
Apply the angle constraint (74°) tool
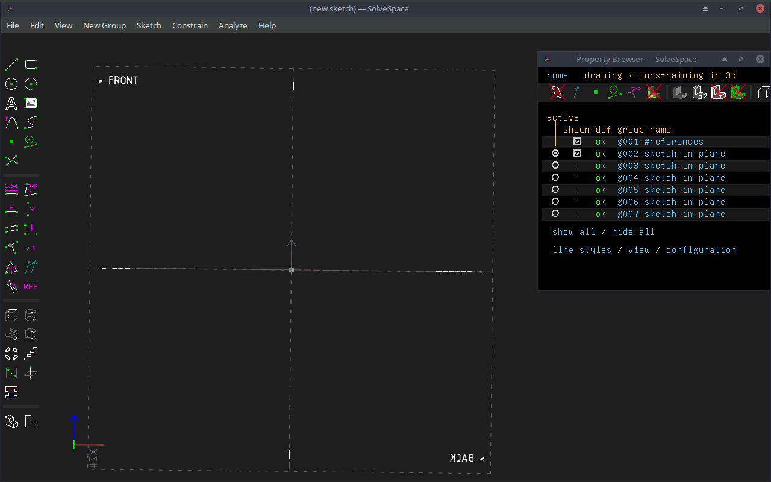coord(31,189)
